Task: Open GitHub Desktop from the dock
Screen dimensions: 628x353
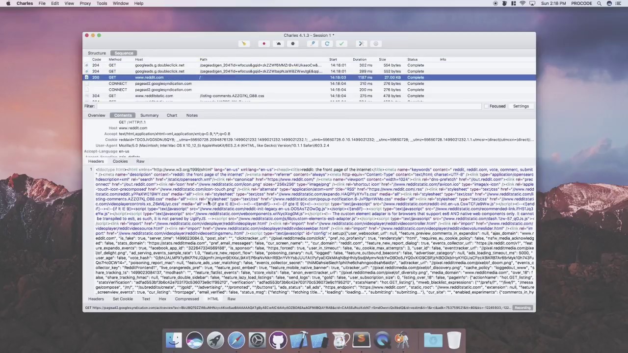Action: (x=278, y=340)
